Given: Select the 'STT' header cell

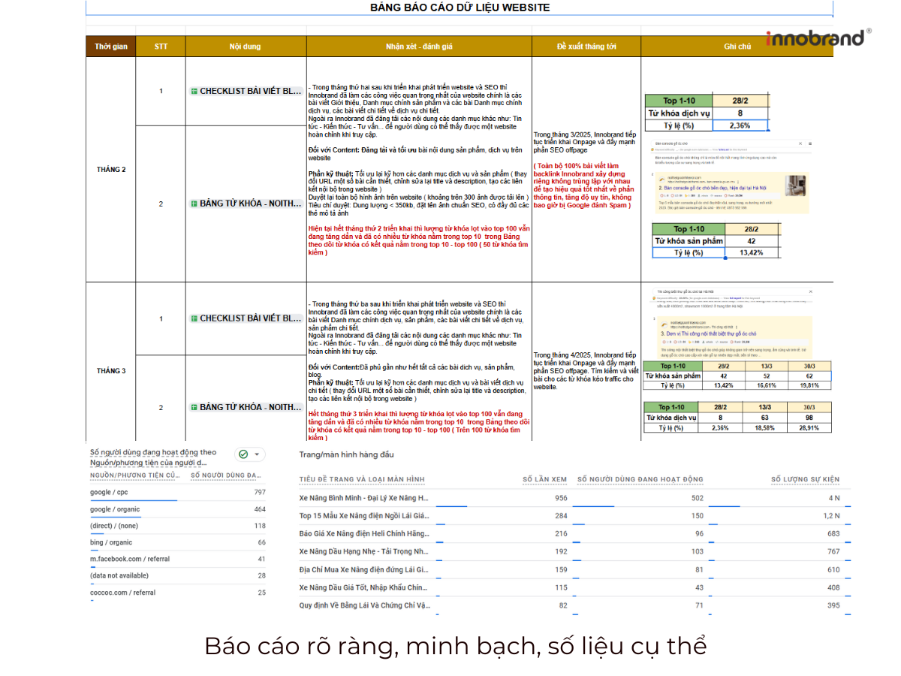Looking at the screenshot, I should (161, 47).
